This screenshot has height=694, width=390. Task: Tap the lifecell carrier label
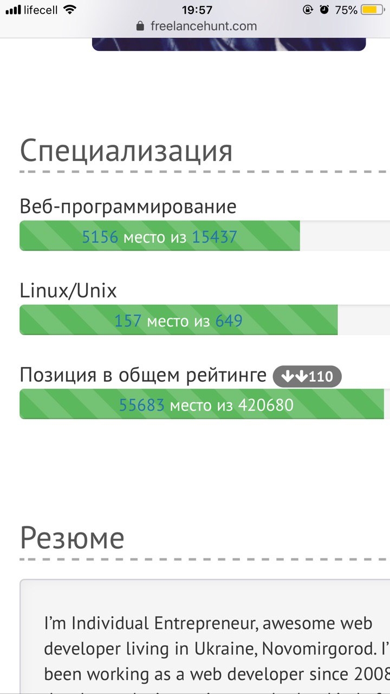[41, 10]
